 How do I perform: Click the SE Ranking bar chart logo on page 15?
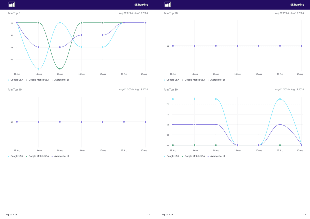[168, 5]
